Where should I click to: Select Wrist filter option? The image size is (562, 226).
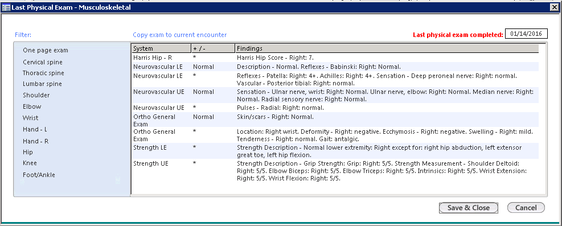click(x=31, y=118)
